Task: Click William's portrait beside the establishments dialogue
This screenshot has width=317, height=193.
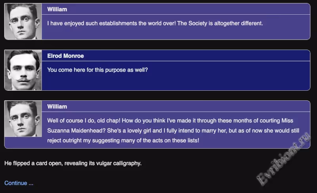Action: (23, 21)
